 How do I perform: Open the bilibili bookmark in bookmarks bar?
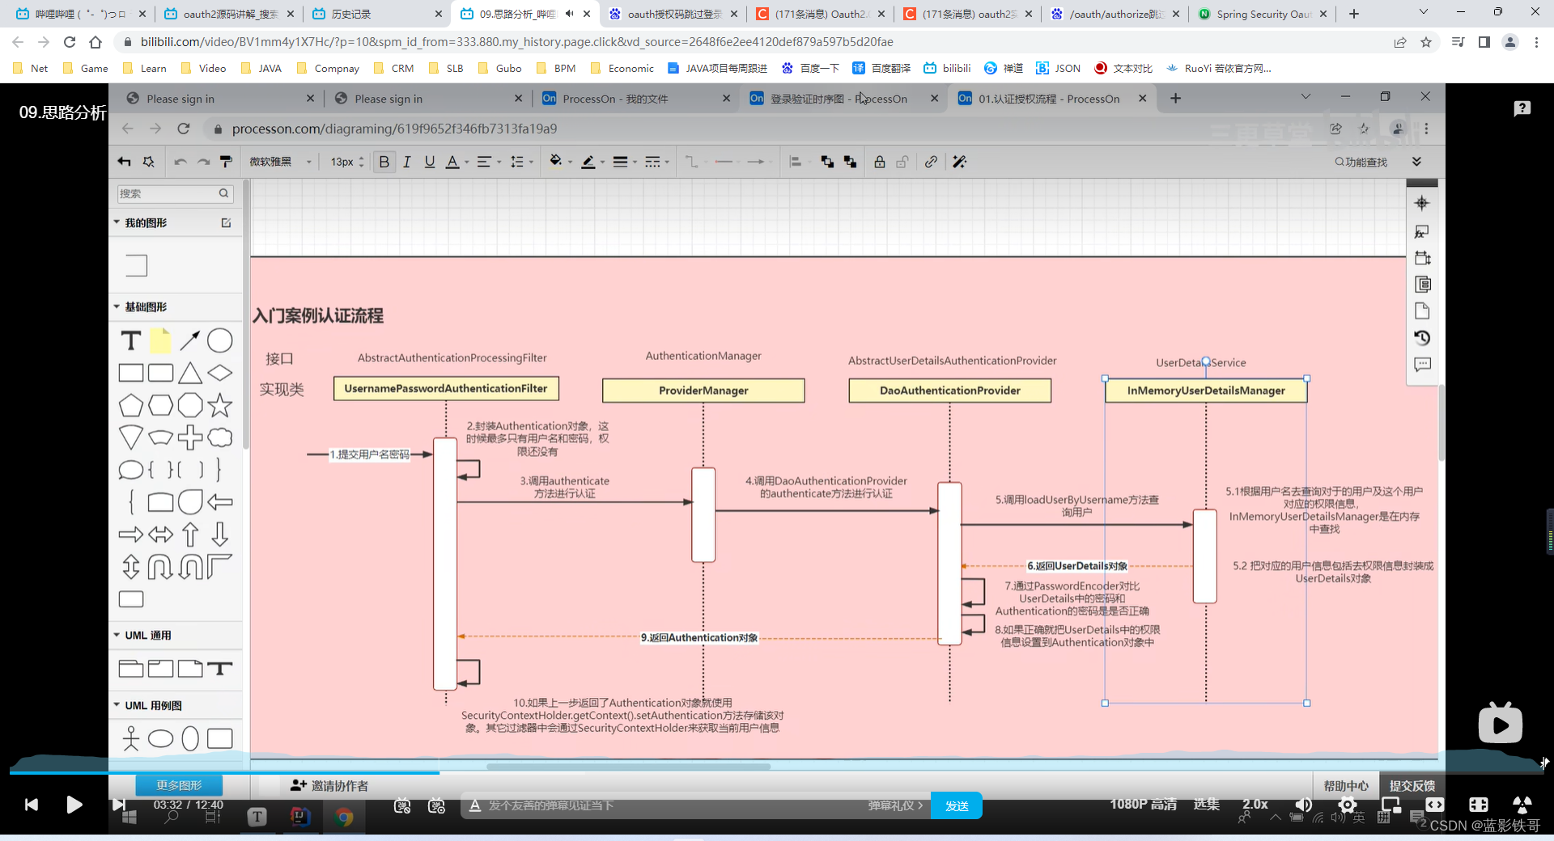tap(947, 68)
